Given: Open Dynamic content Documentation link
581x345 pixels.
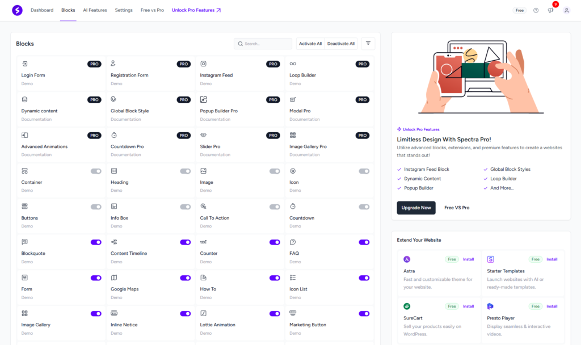Looking at the screenshot, I should pyautogui.click(x=36, y=119).
